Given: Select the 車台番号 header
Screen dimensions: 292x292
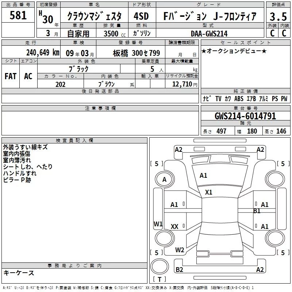Looking at the screenshot, I should 246,108.
